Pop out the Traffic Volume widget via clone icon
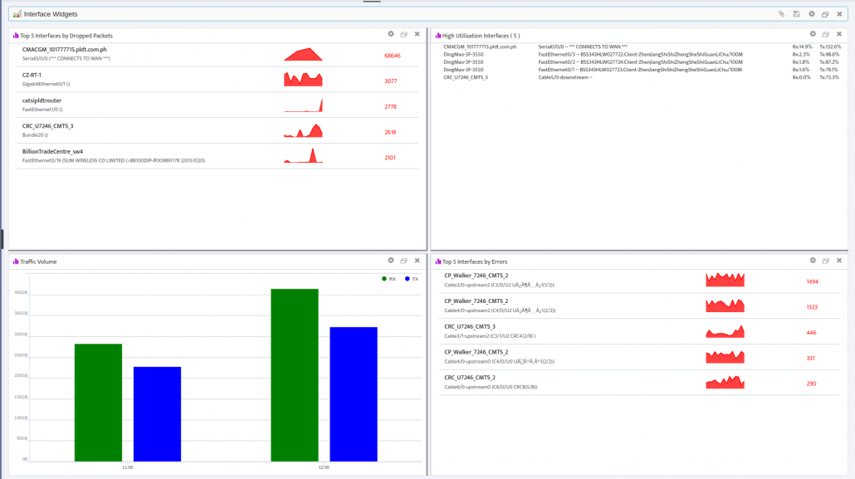 pos(403,260)
